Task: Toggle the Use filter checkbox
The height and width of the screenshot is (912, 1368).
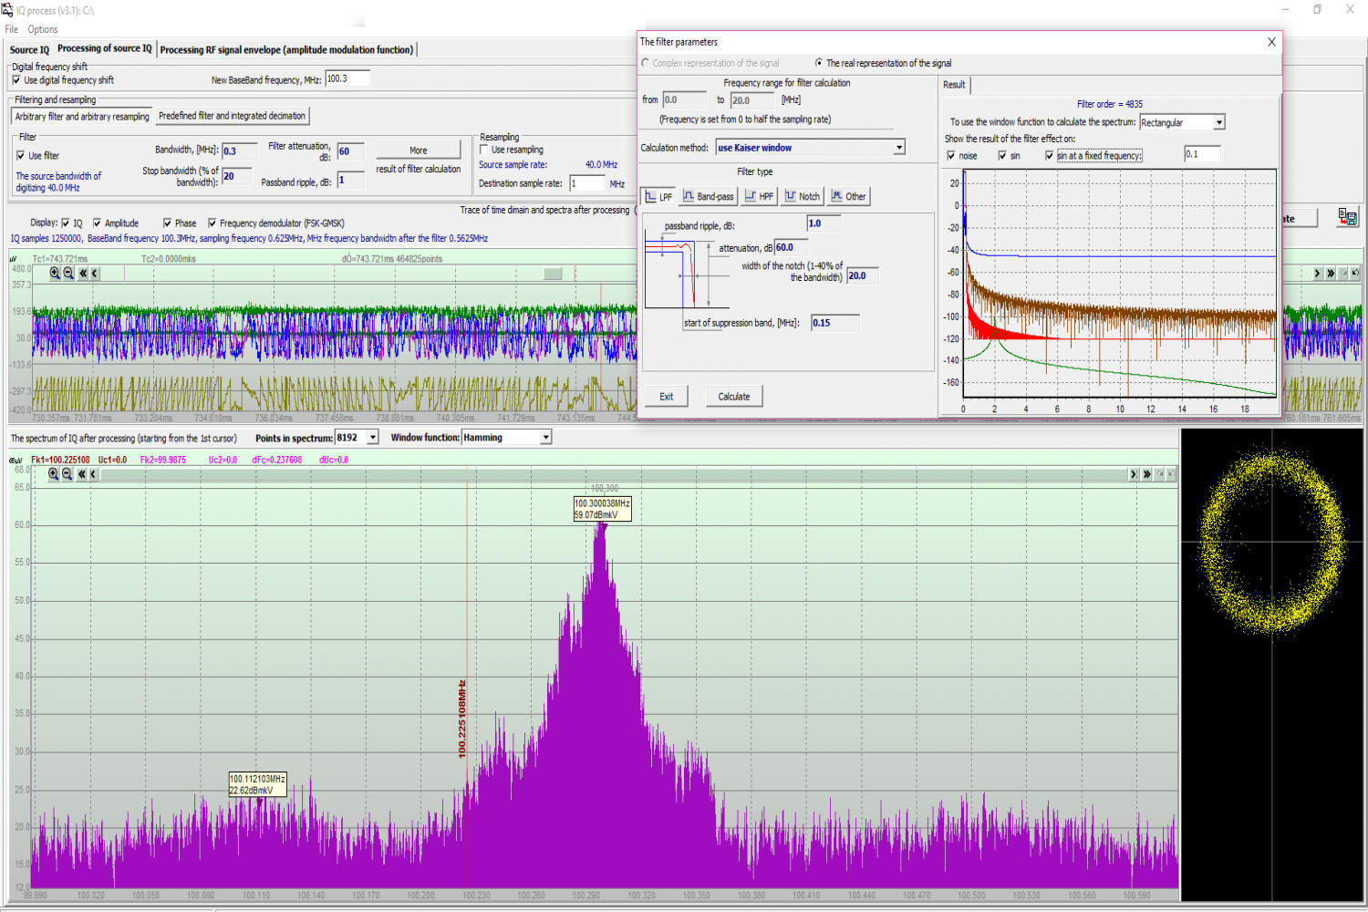Action: point(21,156)
